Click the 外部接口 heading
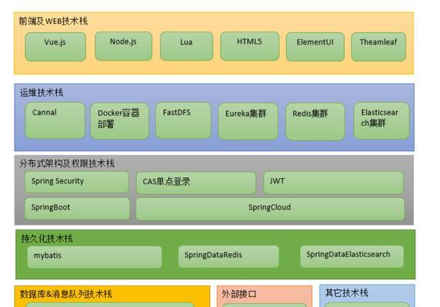 [x=238, y=294]
